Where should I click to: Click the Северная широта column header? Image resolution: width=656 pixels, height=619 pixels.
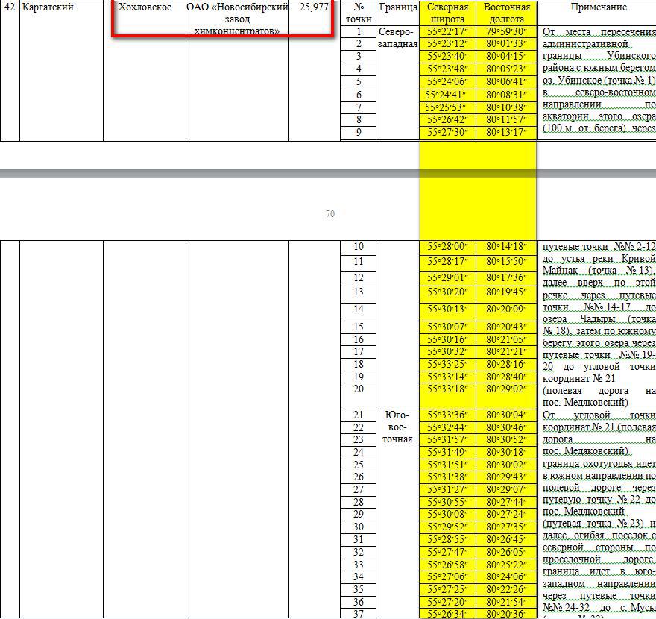point(447,13)
